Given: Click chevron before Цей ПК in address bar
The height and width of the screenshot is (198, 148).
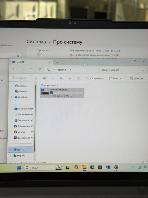Looking at the screenshot, I should point(54,70).
